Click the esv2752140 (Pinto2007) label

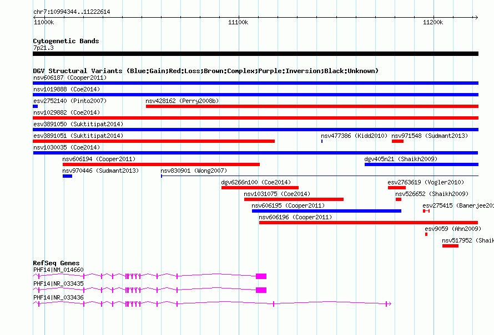70,101
